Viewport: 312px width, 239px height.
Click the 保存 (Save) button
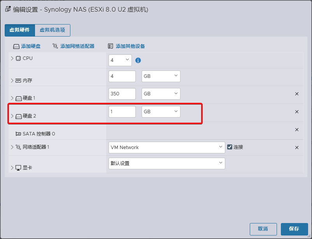[294, 229]
